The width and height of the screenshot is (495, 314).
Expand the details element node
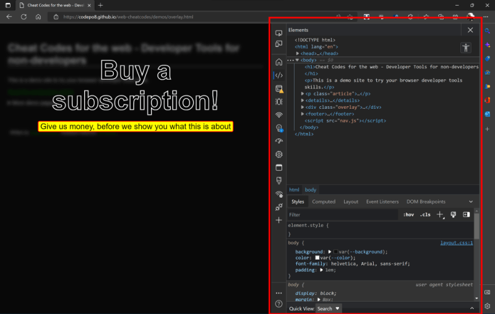(303, 100)
